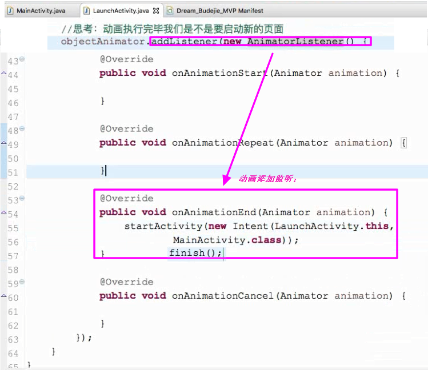The image size is (428, 370).
Task: Click the @Override annotation at line 59
Action: point(127,281)
